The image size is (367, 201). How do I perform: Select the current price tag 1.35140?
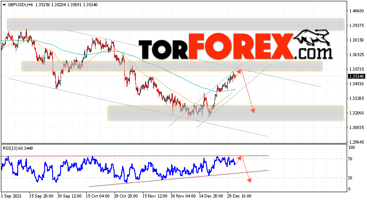pos(356,76)
